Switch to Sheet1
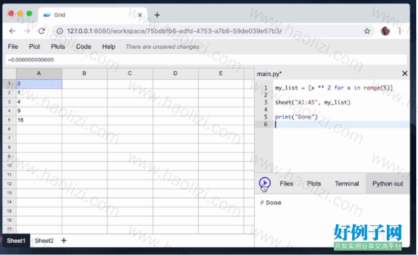This screenshot has height=255, width=418. coord(16,241)
